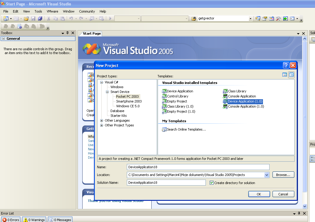Click the Save floppy disk icon
Image resolution: width=315 pixels, height=222 pixels.
click(33, 19)
